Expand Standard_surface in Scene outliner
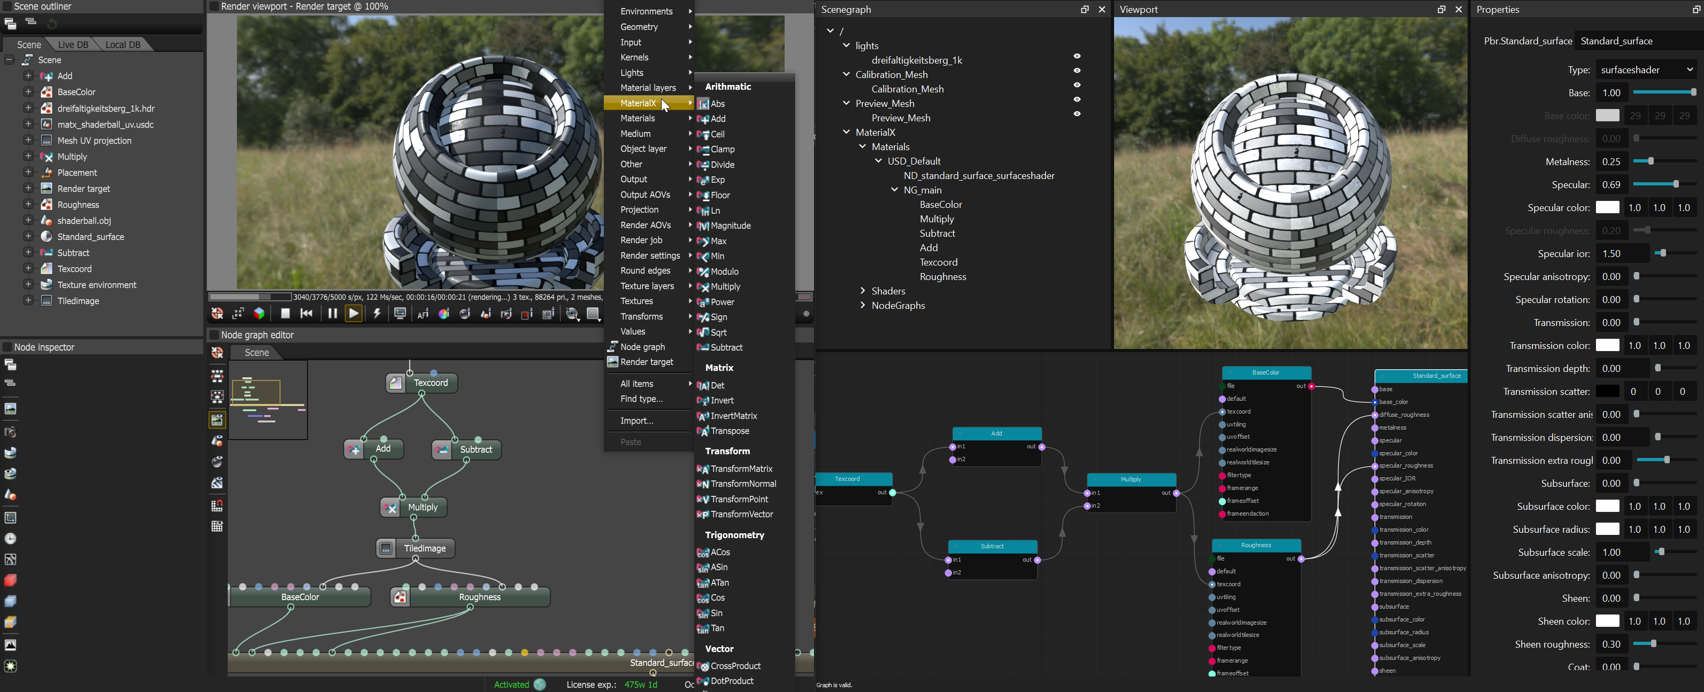 tap(28, 237)
